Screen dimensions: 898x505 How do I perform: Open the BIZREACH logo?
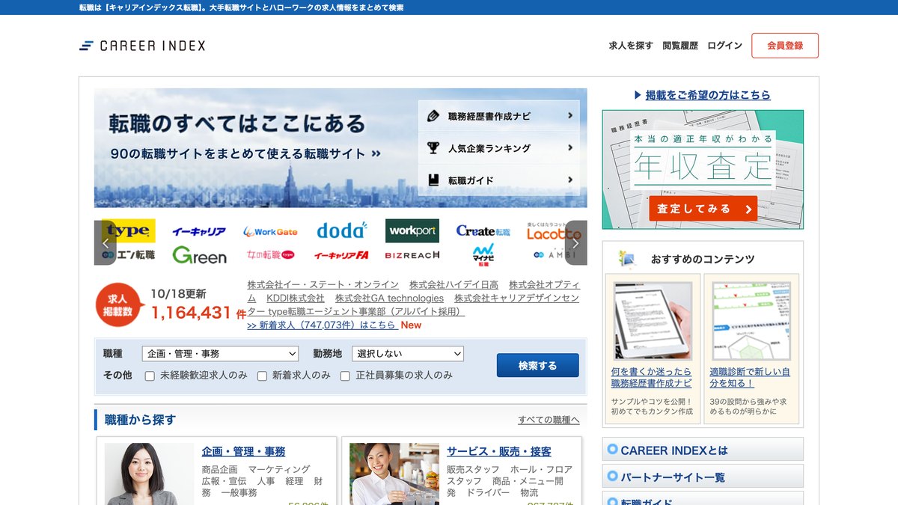412,255
